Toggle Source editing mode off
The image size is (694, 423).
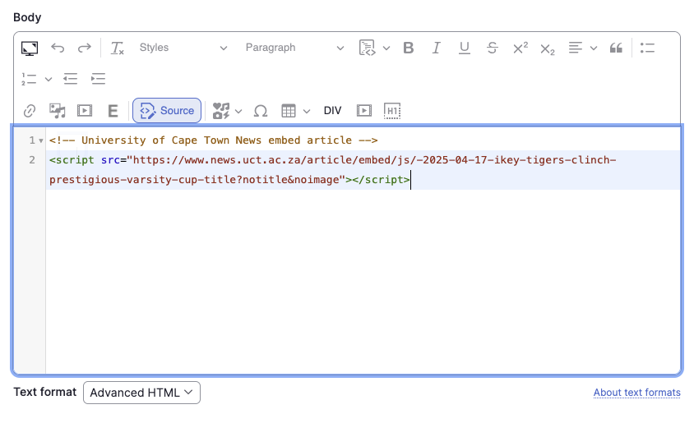click(x=167, y=111)
